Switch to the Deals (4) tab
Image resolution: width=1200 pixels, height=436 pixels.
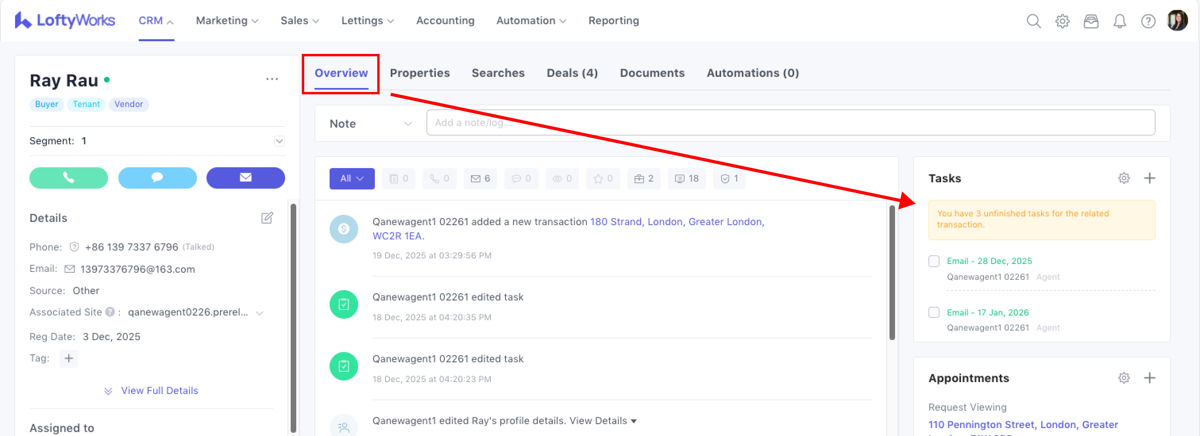(571, 73)
